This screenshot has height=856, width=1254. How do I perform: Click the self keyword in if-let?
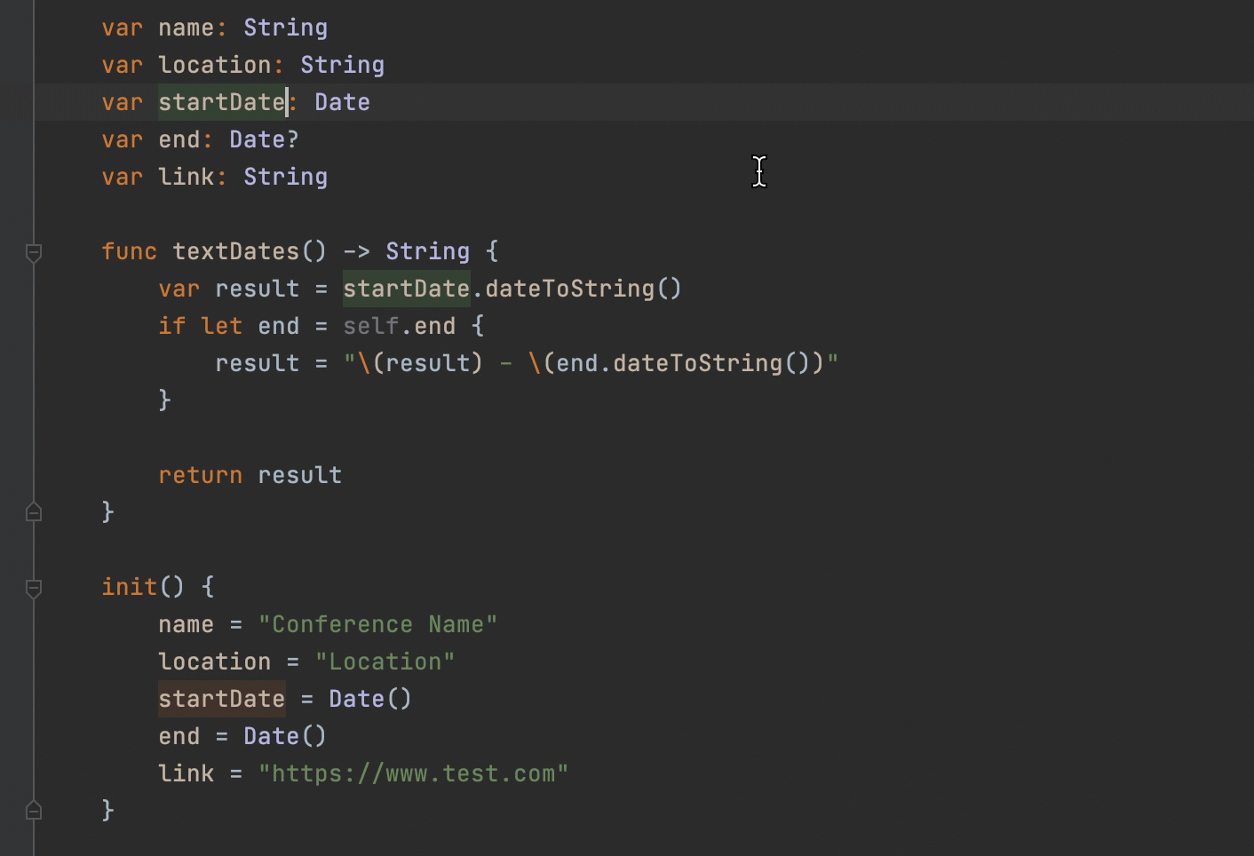[x=370, y=326]
